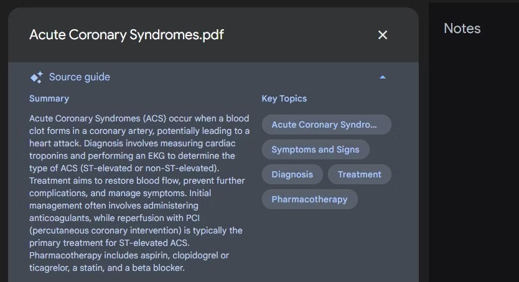
Task: Click the Summary heading
Action: tap(49, 98)
